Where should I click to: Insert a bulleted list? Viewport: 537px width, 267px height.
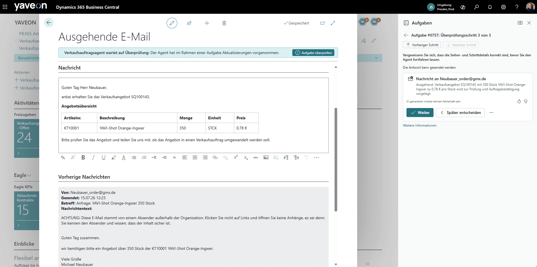pyautogui.click(x=134, y=158)
